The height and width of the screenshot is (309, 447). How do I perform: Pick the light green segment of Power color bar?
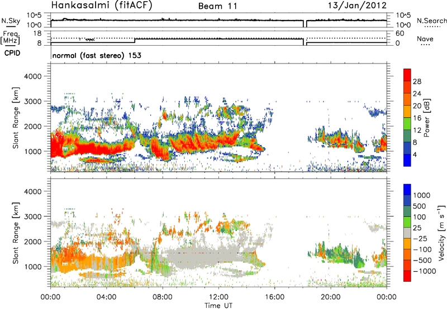tap(407, 124)
